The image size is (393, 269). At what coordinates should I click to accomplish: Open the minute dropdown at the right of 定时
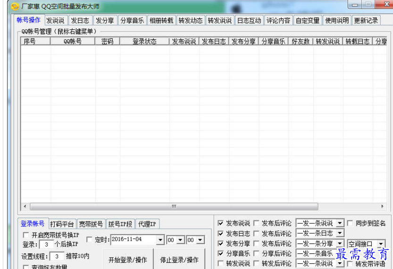point(200,240)
